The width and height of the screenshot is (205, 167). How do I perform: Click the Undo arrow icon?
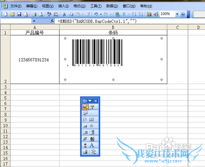point(96,14)
